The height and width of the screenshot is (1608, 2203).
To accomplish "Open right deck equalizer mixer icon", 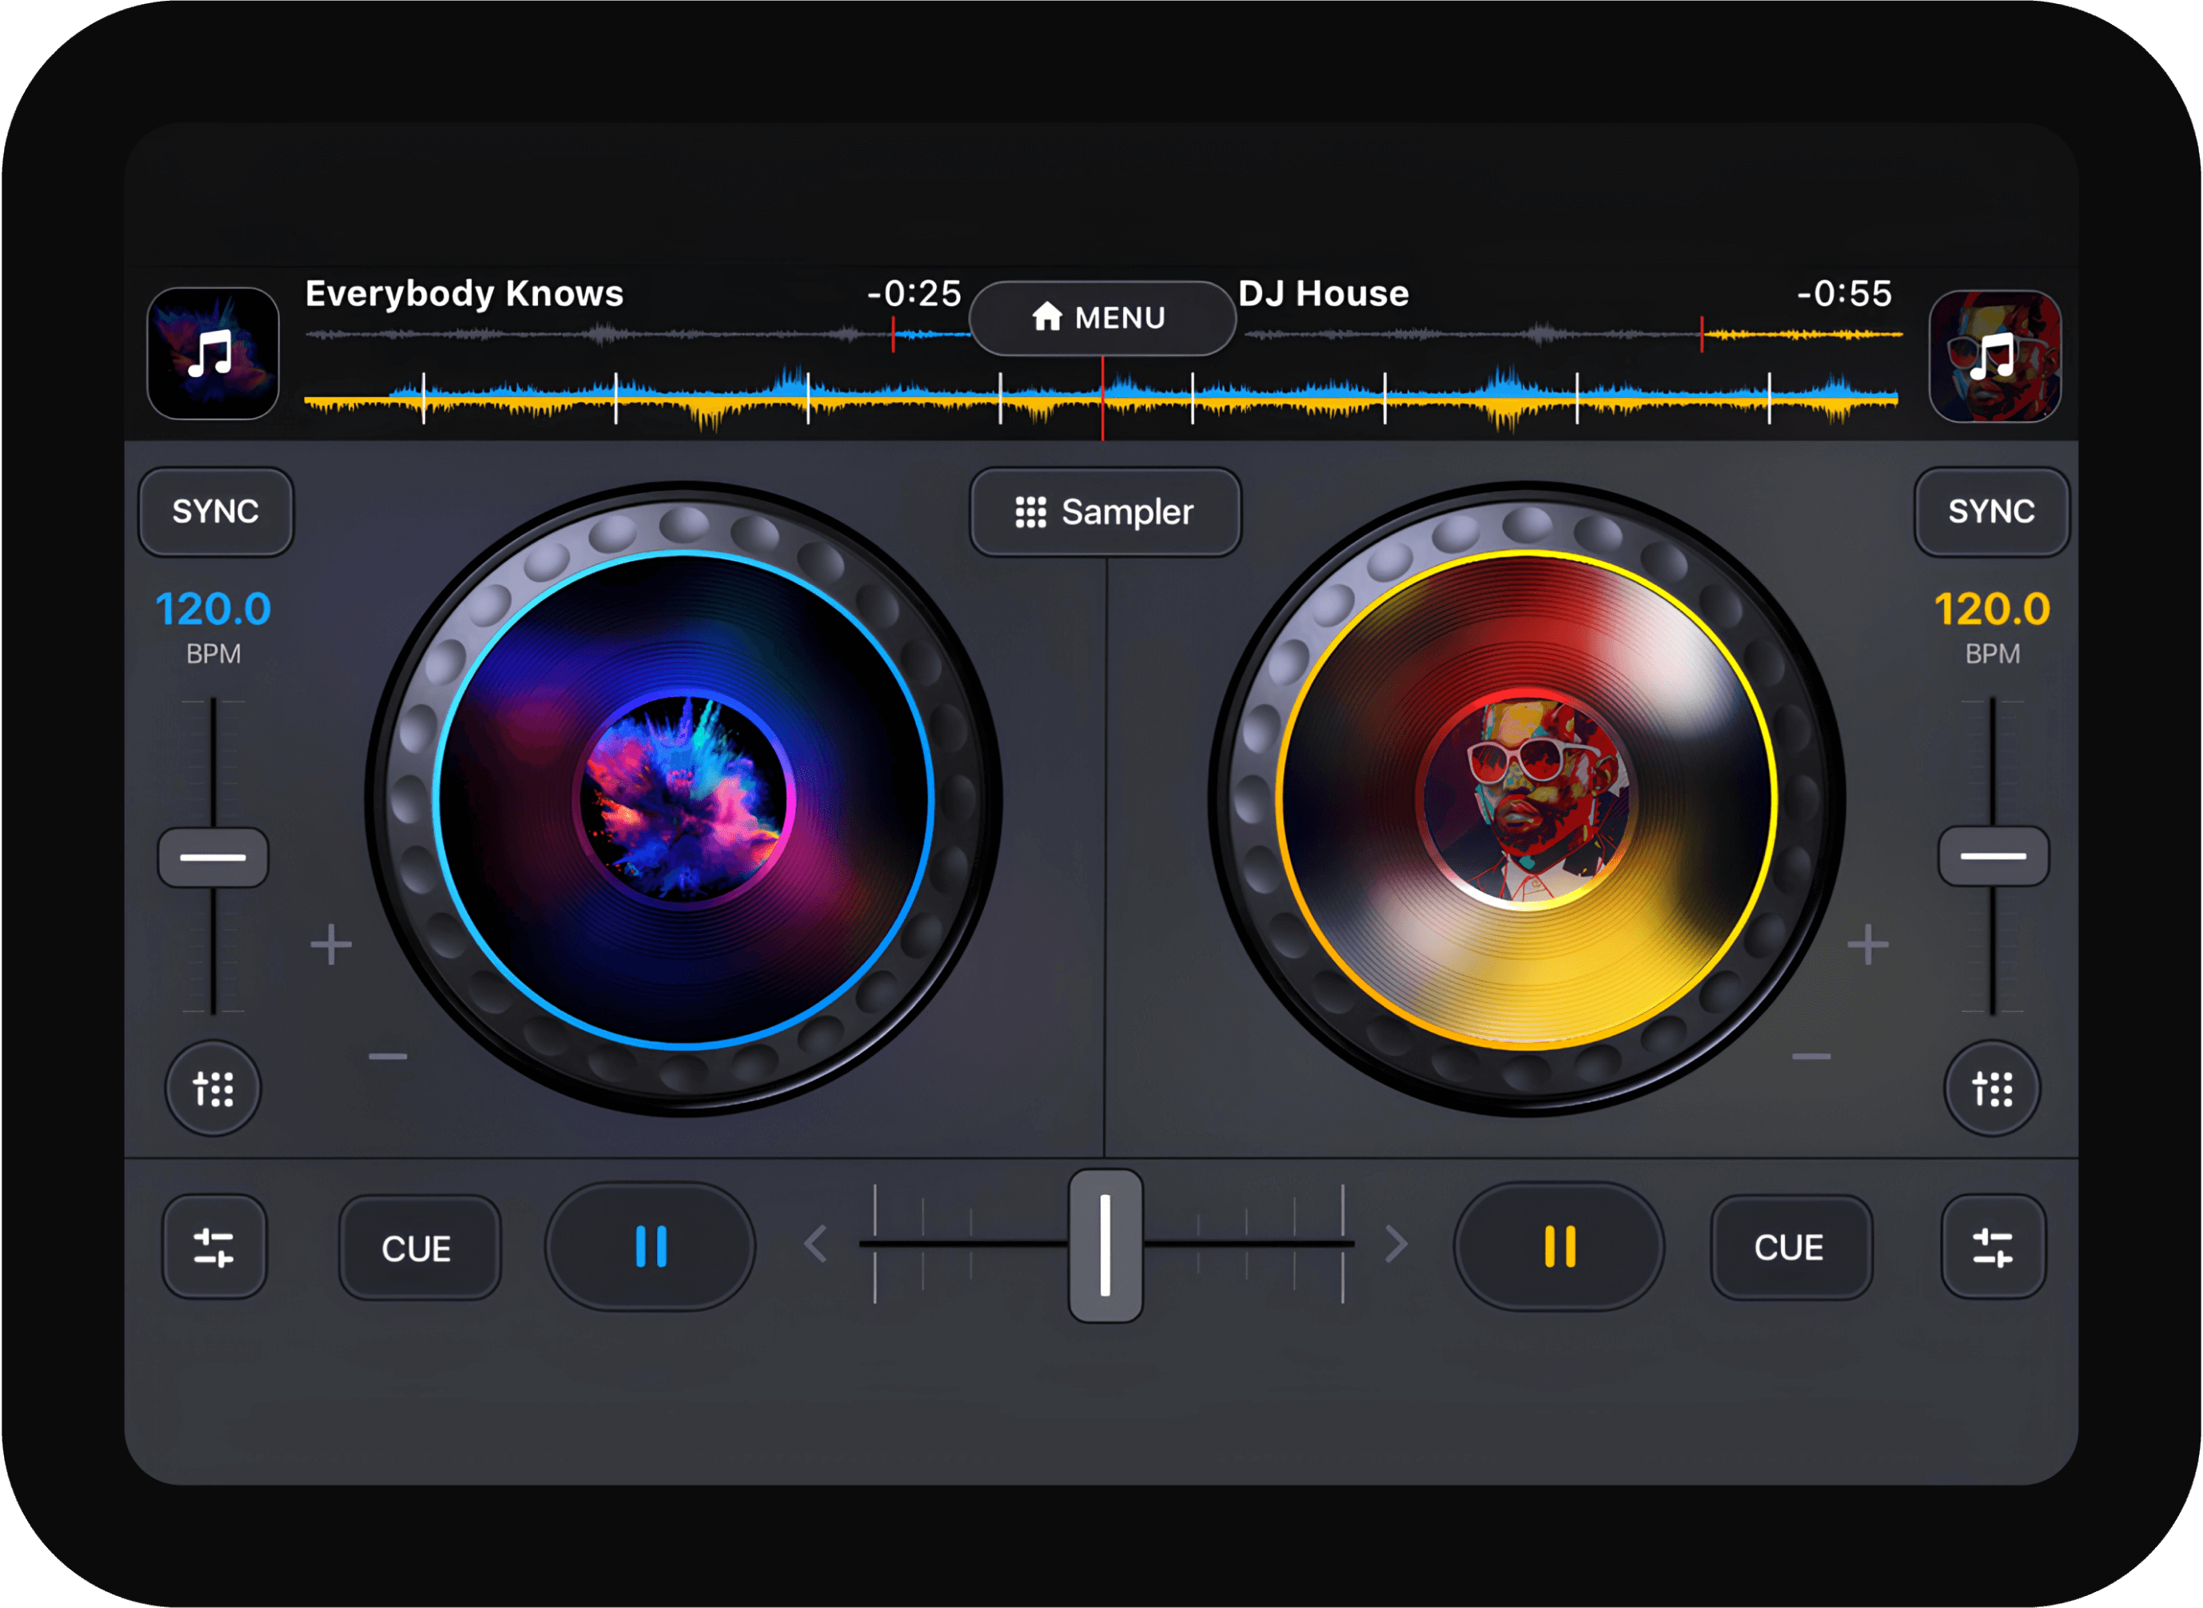I will point(1993,1247).
